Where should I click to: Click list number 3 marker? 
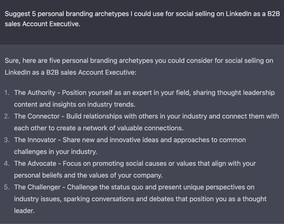(7, 140)
